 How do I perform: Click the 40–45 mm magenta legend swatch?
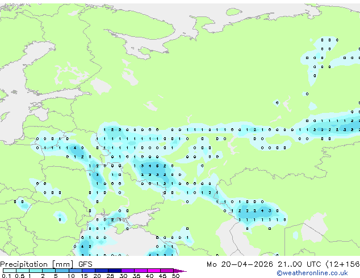154,271
